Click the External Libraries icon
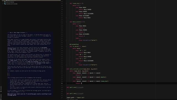177x100 pixels. tap(5, 2)
